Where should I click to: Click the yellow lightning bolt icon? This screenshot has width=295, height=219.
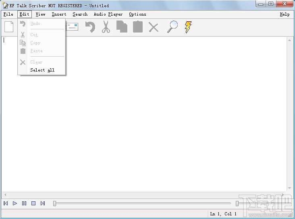tap(188, 27)
